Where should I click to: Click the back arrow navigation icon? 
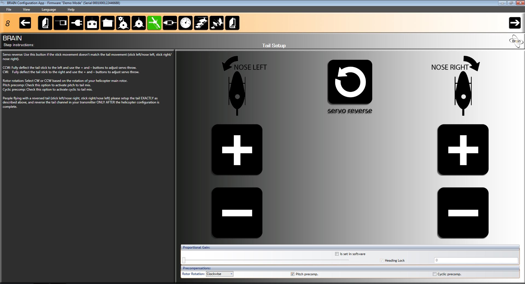[x=25, y=23]
